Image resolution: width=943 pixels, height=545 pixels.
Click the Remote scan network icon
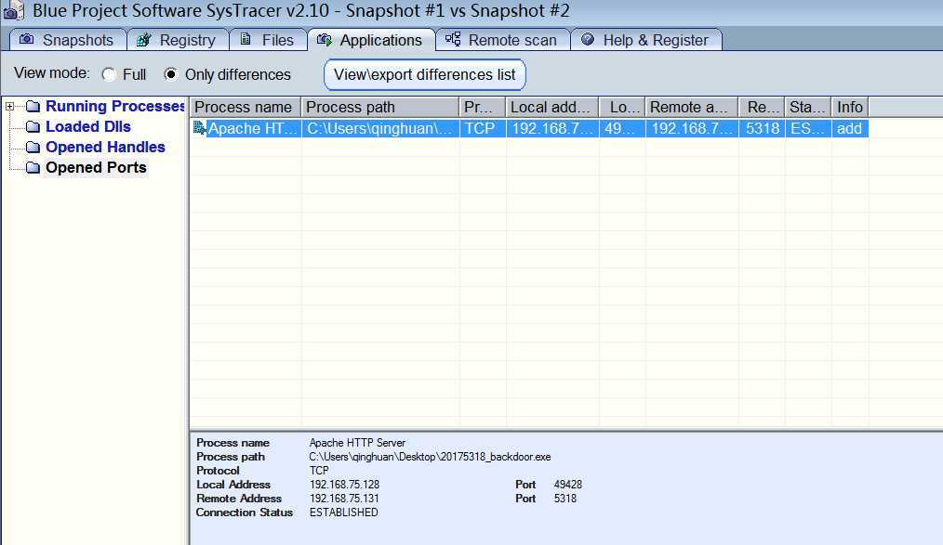[x=453, y=40]
